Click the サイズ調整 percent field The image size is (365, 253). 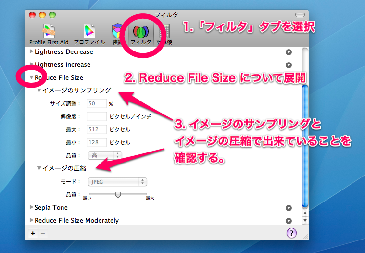(97, 103)
